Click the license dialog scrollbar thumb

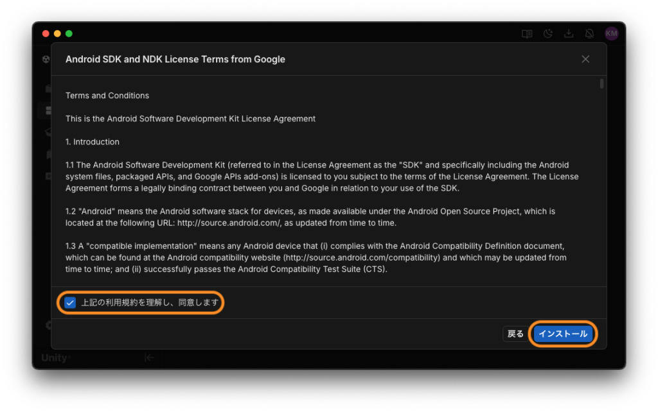(x=601, y=84)
